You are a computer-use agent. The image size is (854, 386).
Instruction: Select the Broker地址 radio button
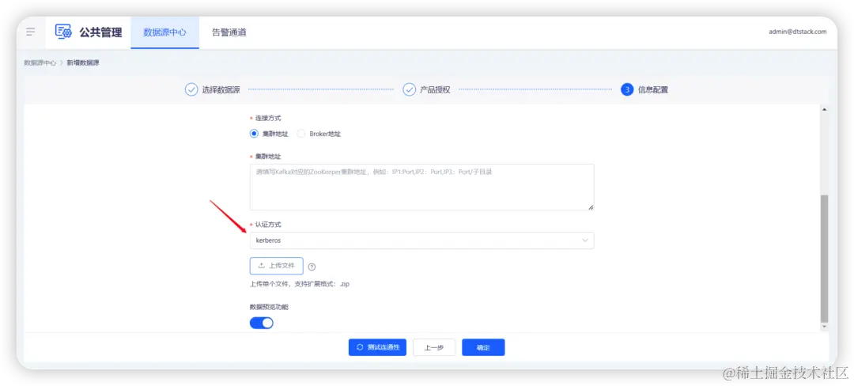pyautogui.click(x=300, y=134)
